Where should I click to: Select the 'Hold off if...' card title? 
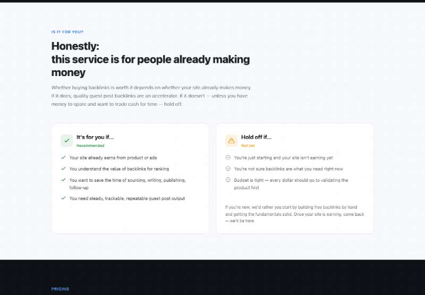point(256,137)
